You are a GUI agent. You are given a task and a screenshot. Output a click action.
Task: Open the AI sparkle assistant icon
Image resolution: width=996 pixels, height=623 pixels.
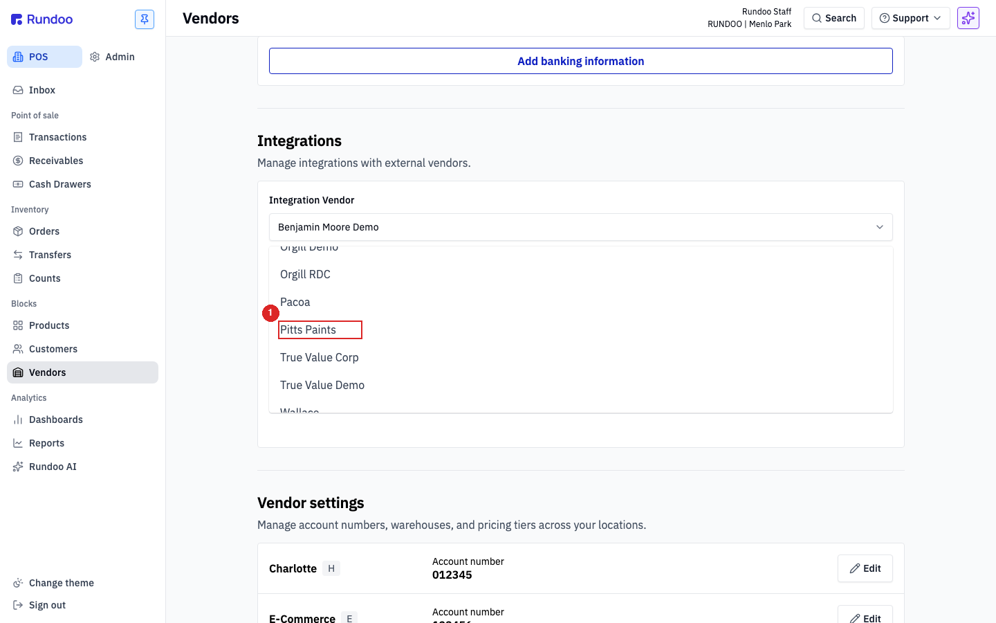(968, 18)
